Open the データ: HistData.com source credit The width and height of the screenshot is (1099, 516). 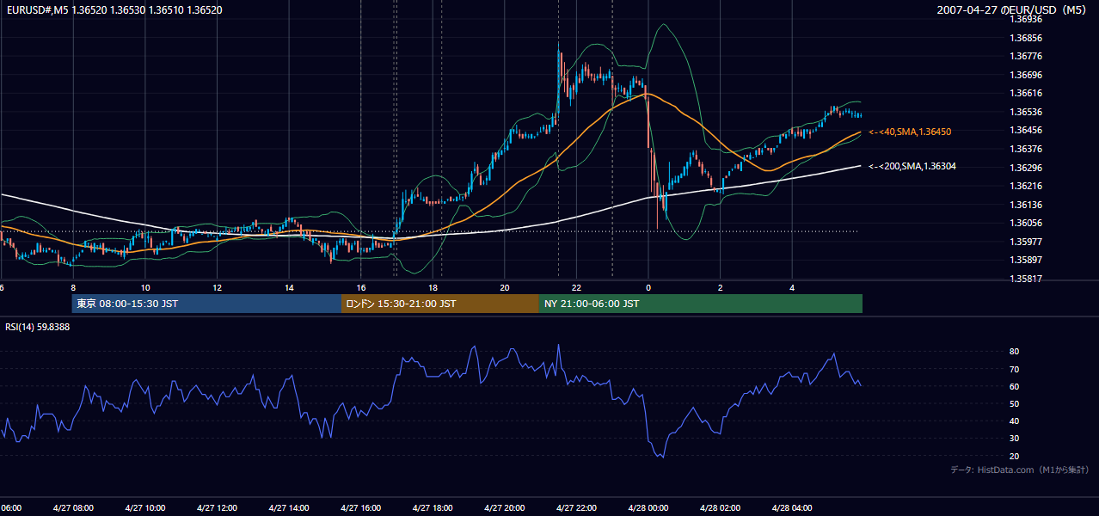(1019, 470)
